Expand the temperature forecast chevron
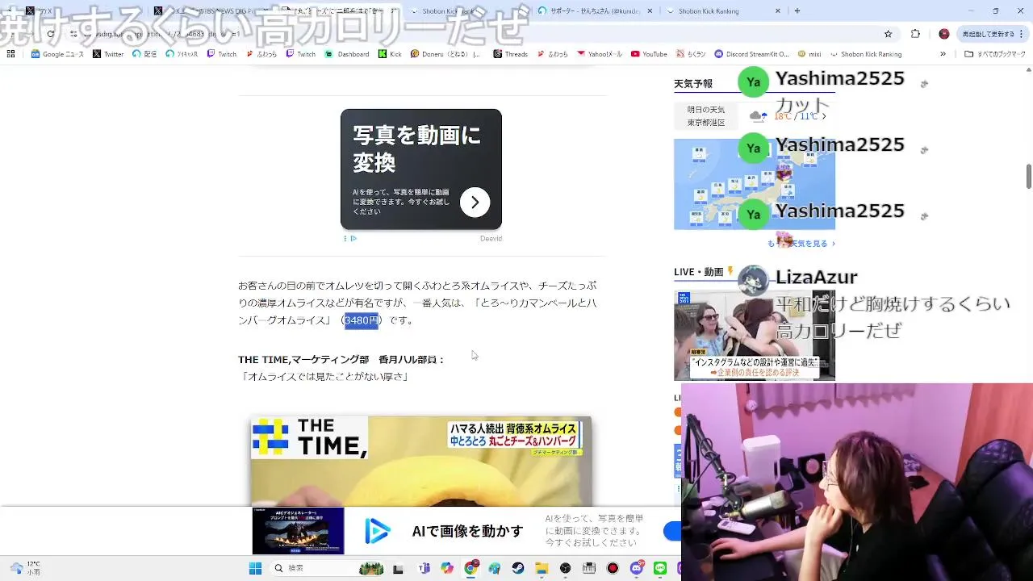The height and width of the screenshot is (581, 1033). point(824,116)
